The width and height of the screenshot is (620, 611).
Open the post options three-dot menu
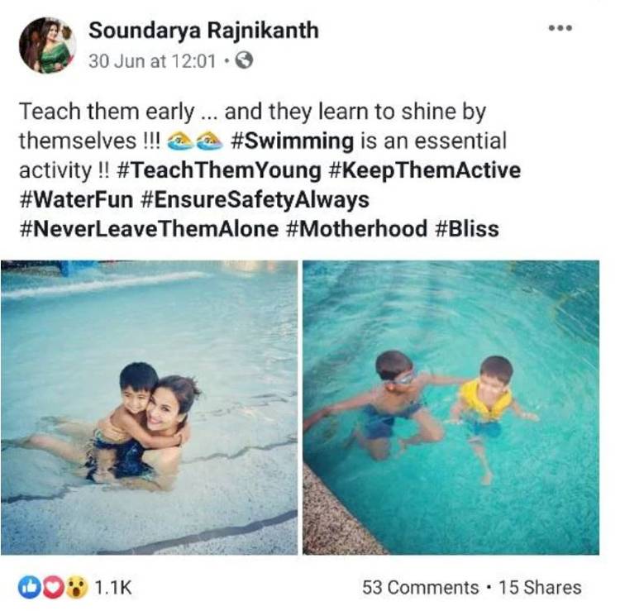pos(560,29)
